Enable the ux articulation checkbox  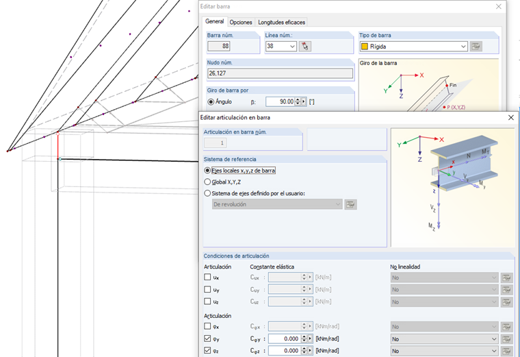pyautogui.click(x=207, y=277)
